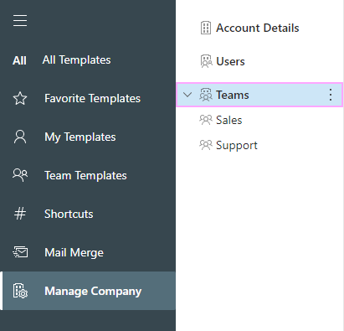Image resolution: width=344 pixels, height=331 pixels.
Task: Click the All icon beside All Templates
Action: point(19,60)
